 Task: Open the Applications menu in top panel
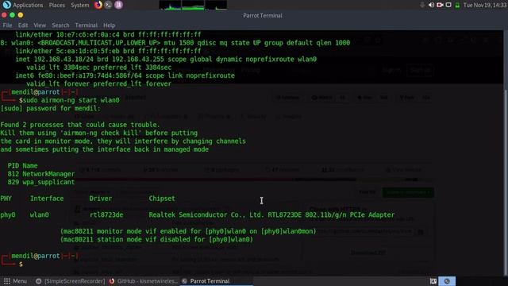[23, 5]
